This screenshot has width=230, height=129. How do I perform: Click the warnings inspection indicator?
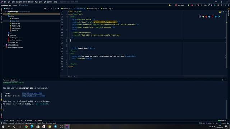pyautogui.click(x=220, y=12)
